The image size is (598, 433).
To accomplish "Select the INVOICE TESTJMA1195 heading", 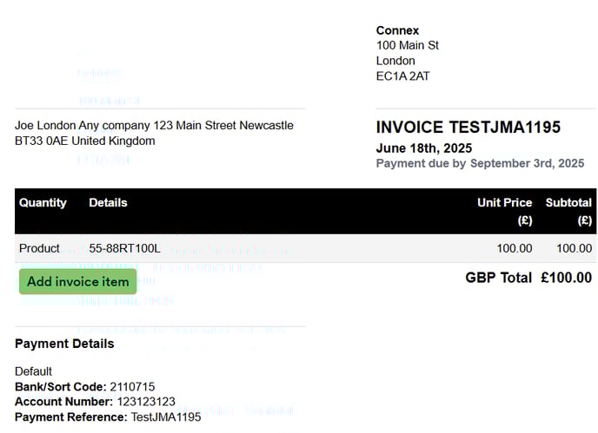I will point(468,128).
